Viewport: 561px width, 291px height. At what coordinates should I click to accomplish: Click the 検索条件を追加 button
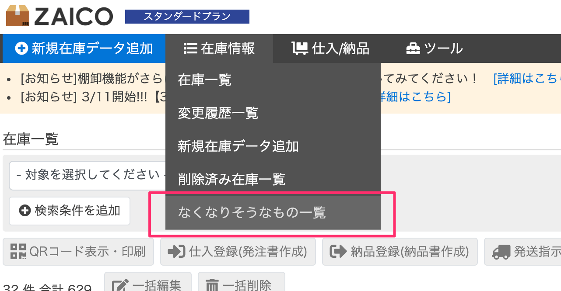(70, 211)
